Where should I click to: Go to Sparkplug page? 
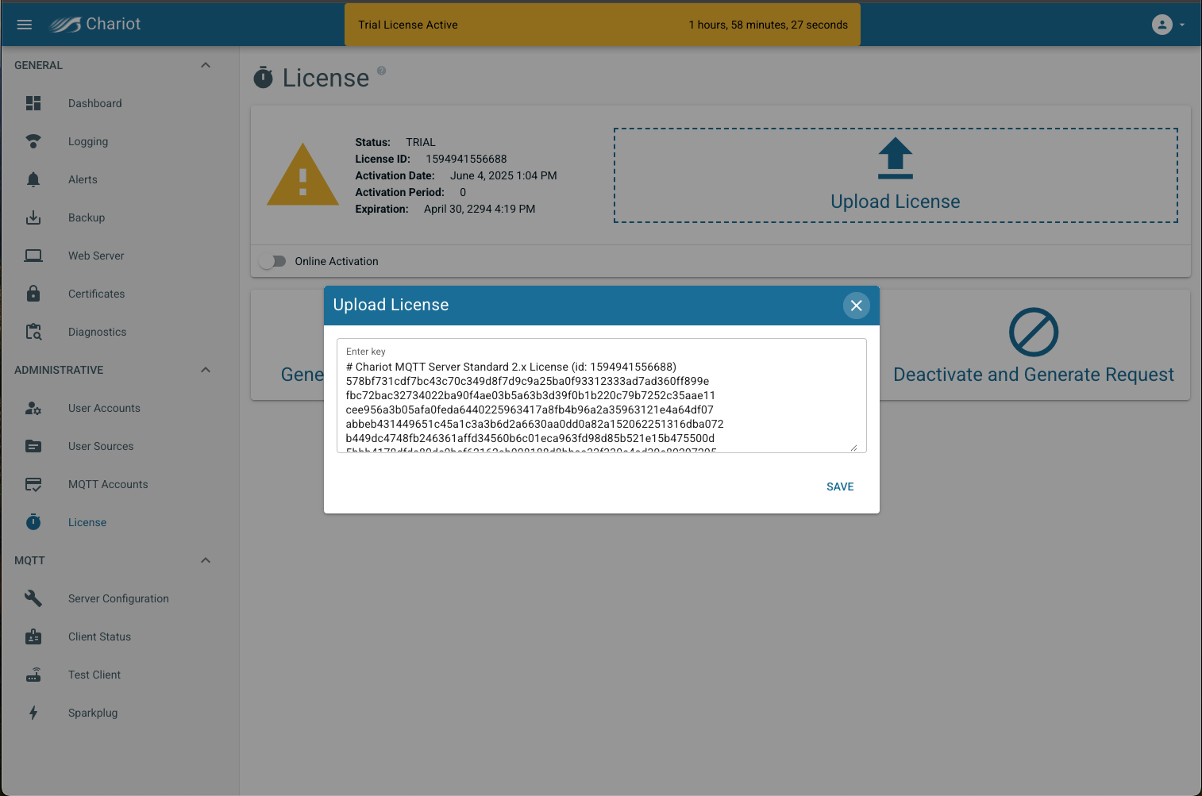93,713
